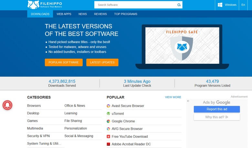Select the Report this ad button
252x148 pixels.
(x=217, y=109)
